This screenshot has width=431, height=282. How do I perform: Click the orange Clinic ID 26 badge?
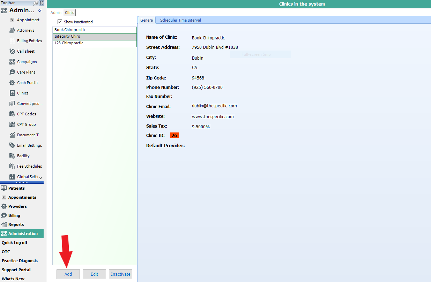pyautogui.click(x=174, y=135)
